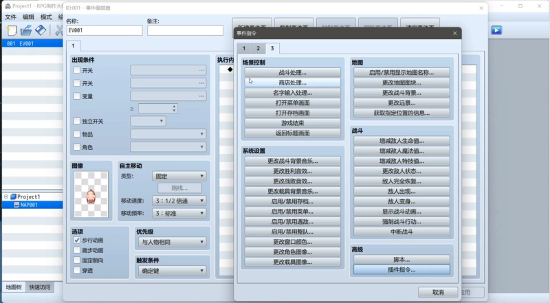
Task: Click the 取消 cancel button
Action: tap(438, 292)
